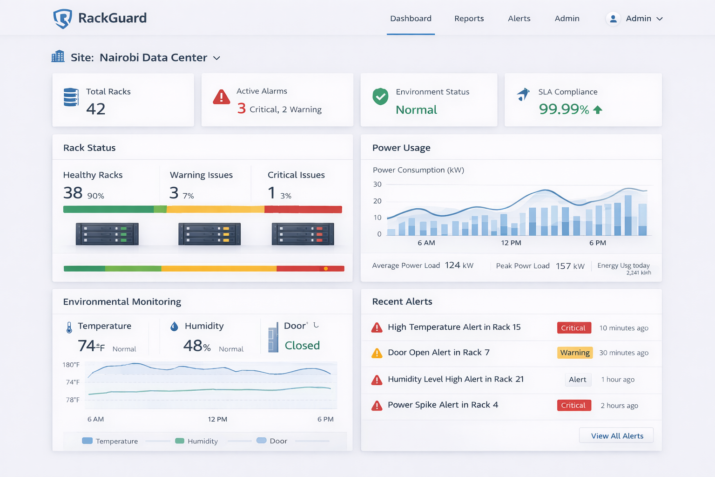715x477 pixels.
Task: Open Humidity Level High Alert in Rack 21
Action: [456, 379]
